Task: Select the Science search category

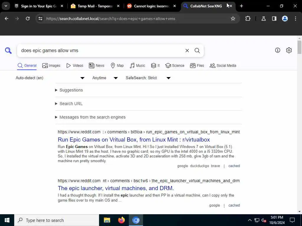Action: coord(175,66)
